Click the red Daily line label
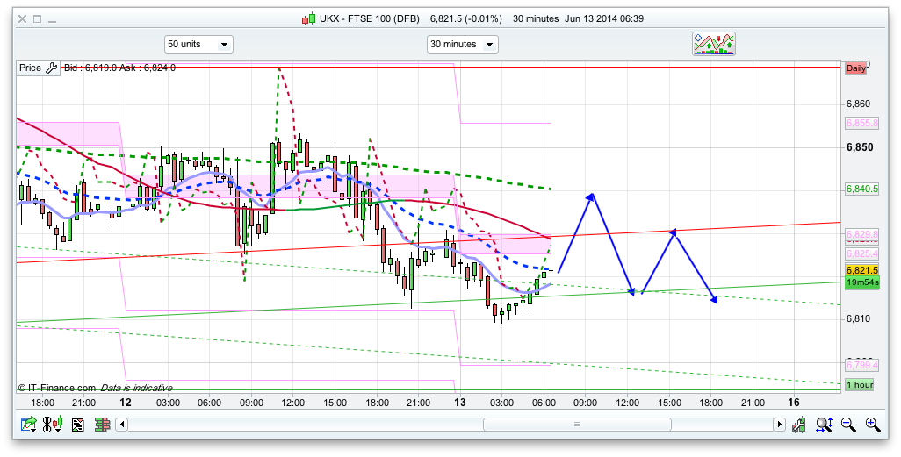This screenshot has height=457, width=901. click(855, 68)
